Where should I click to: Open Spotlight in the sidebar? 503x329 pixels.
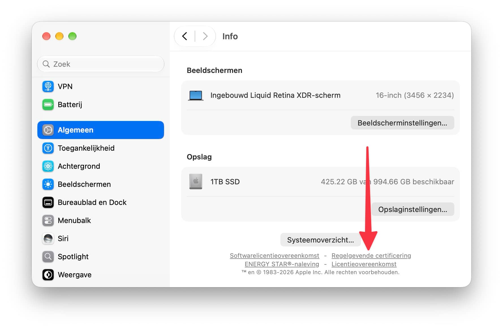(x=101, y=257)
